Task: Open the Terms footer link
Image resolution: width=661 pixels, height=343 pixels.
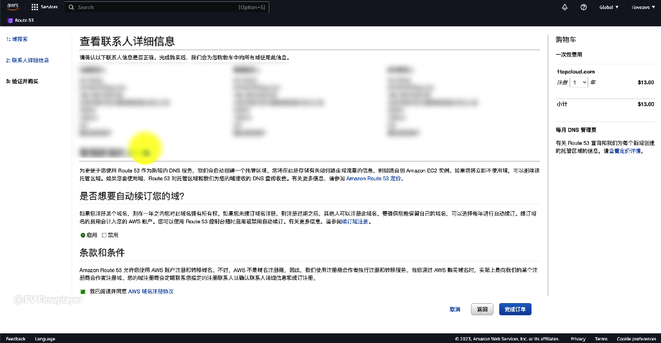Action: coord(601,338)
